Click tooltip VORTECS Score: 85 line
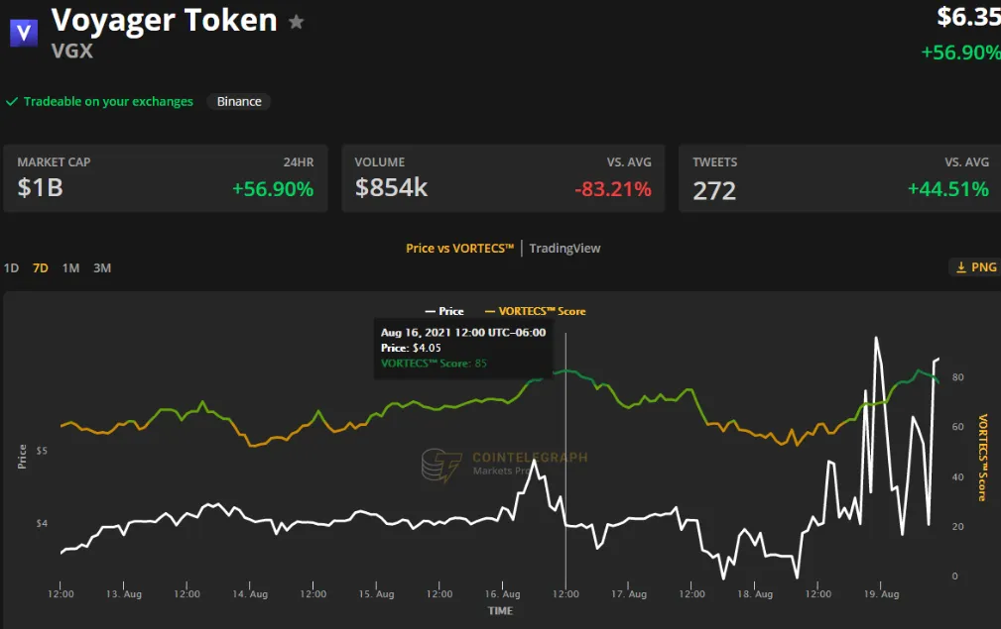 434,364
